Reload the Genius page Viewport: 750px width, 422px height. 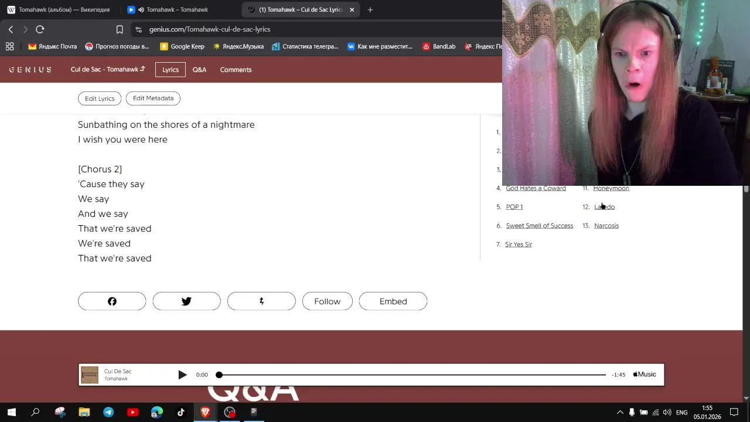click(40, 29)
